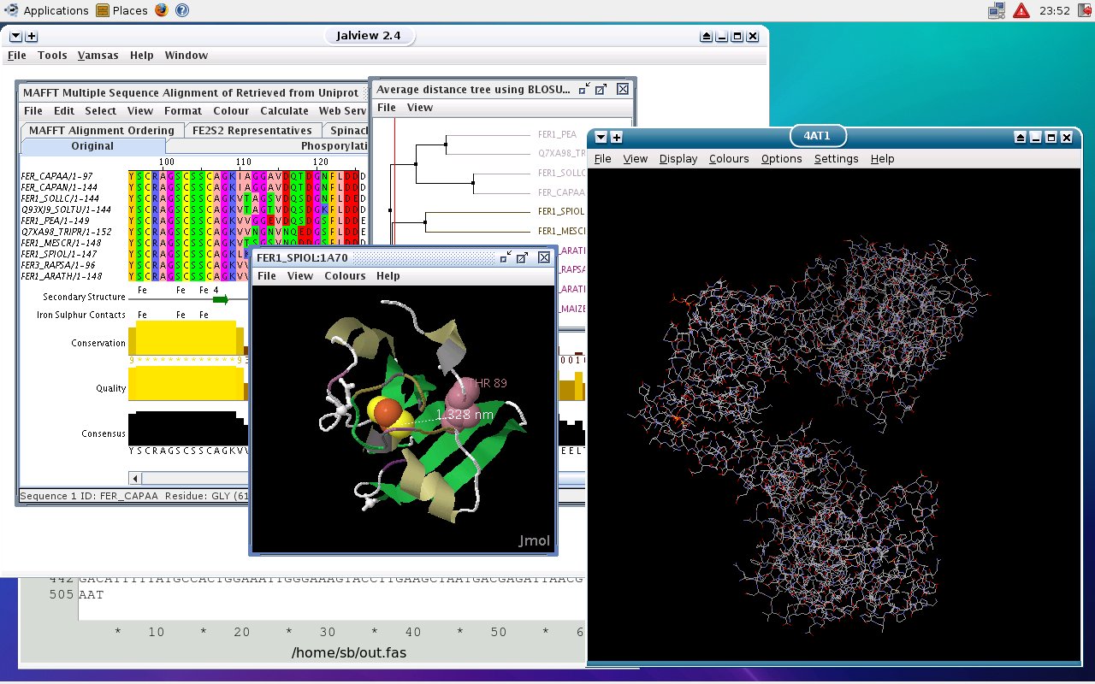The height and width of the screenshot is (684, 1095).
Task: Click the tree node joining FER1_SPIOL and FER1_MESC
Action: pyautogui.click(x=425, y=221)
